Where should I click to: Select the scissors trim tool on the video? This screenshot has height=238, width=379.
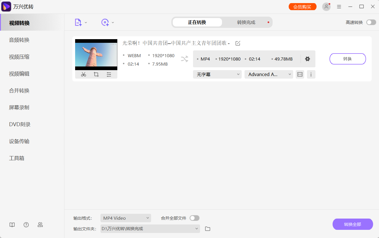83,74
